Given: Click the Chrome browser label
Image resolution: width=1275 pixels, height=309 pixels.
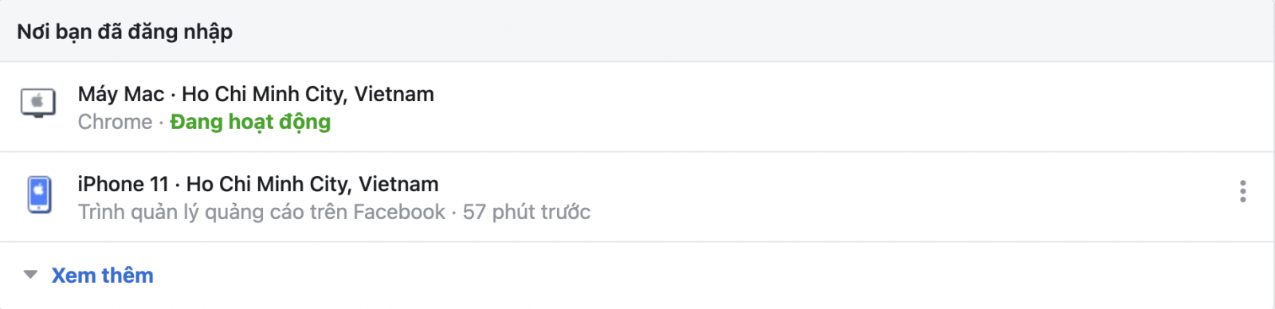Looking at the screenshot, I should [x=115, y=122].
